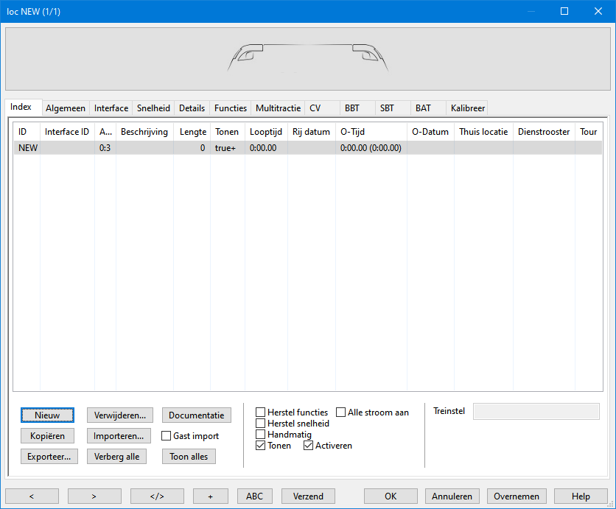Check the Gast import option

[167, 436]
